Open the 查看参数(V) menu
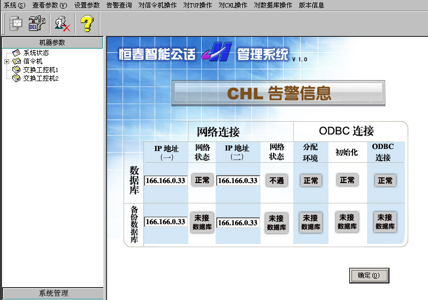Screen dimensions: 428x300 [49, 5]
